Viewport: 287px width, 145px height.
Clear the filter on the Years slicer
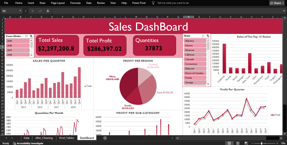click(31, 36)
